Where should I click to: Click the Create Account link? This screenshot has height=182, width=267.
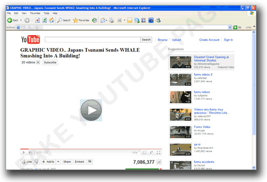209,40
